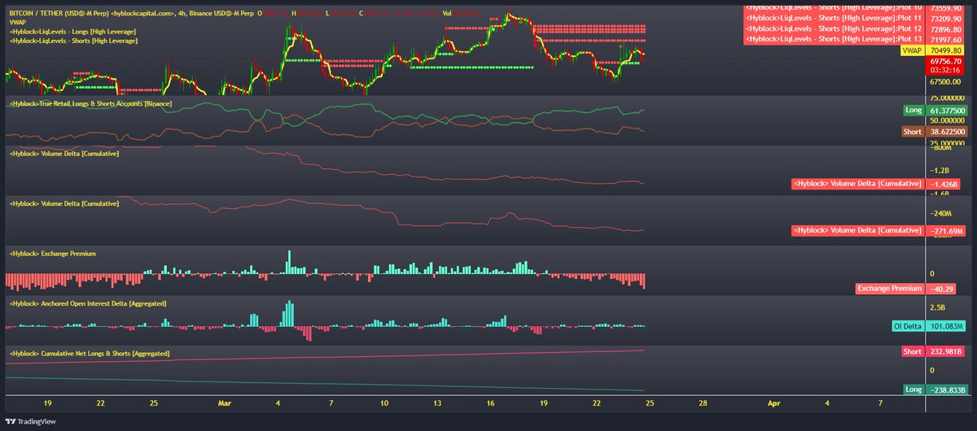The width and height of the screenshot is (977, 431).
Task: Click the 72896.80 price value
Action: pos(944,28)
